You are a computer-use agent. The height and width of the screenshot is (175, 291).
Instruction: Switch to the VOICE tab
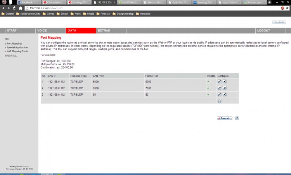(x=42, y=30)
